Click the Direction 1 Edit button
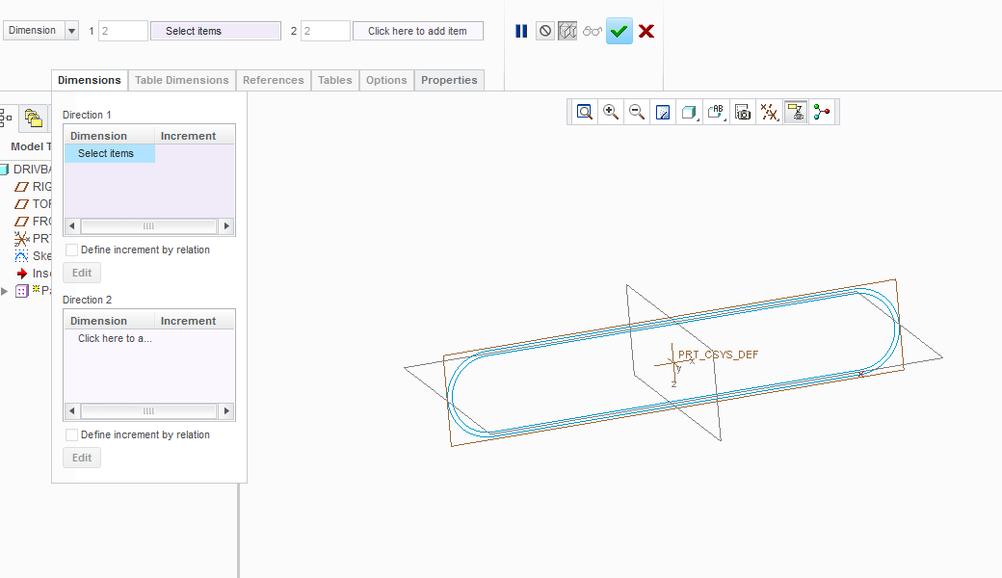Screen dimensions: 1002x578 tap(82, 273)
